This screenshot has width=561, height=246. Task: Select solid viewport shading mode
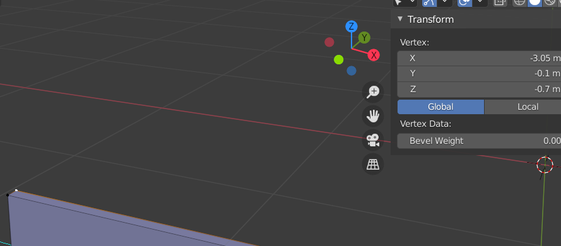click(x=534, y=3)
